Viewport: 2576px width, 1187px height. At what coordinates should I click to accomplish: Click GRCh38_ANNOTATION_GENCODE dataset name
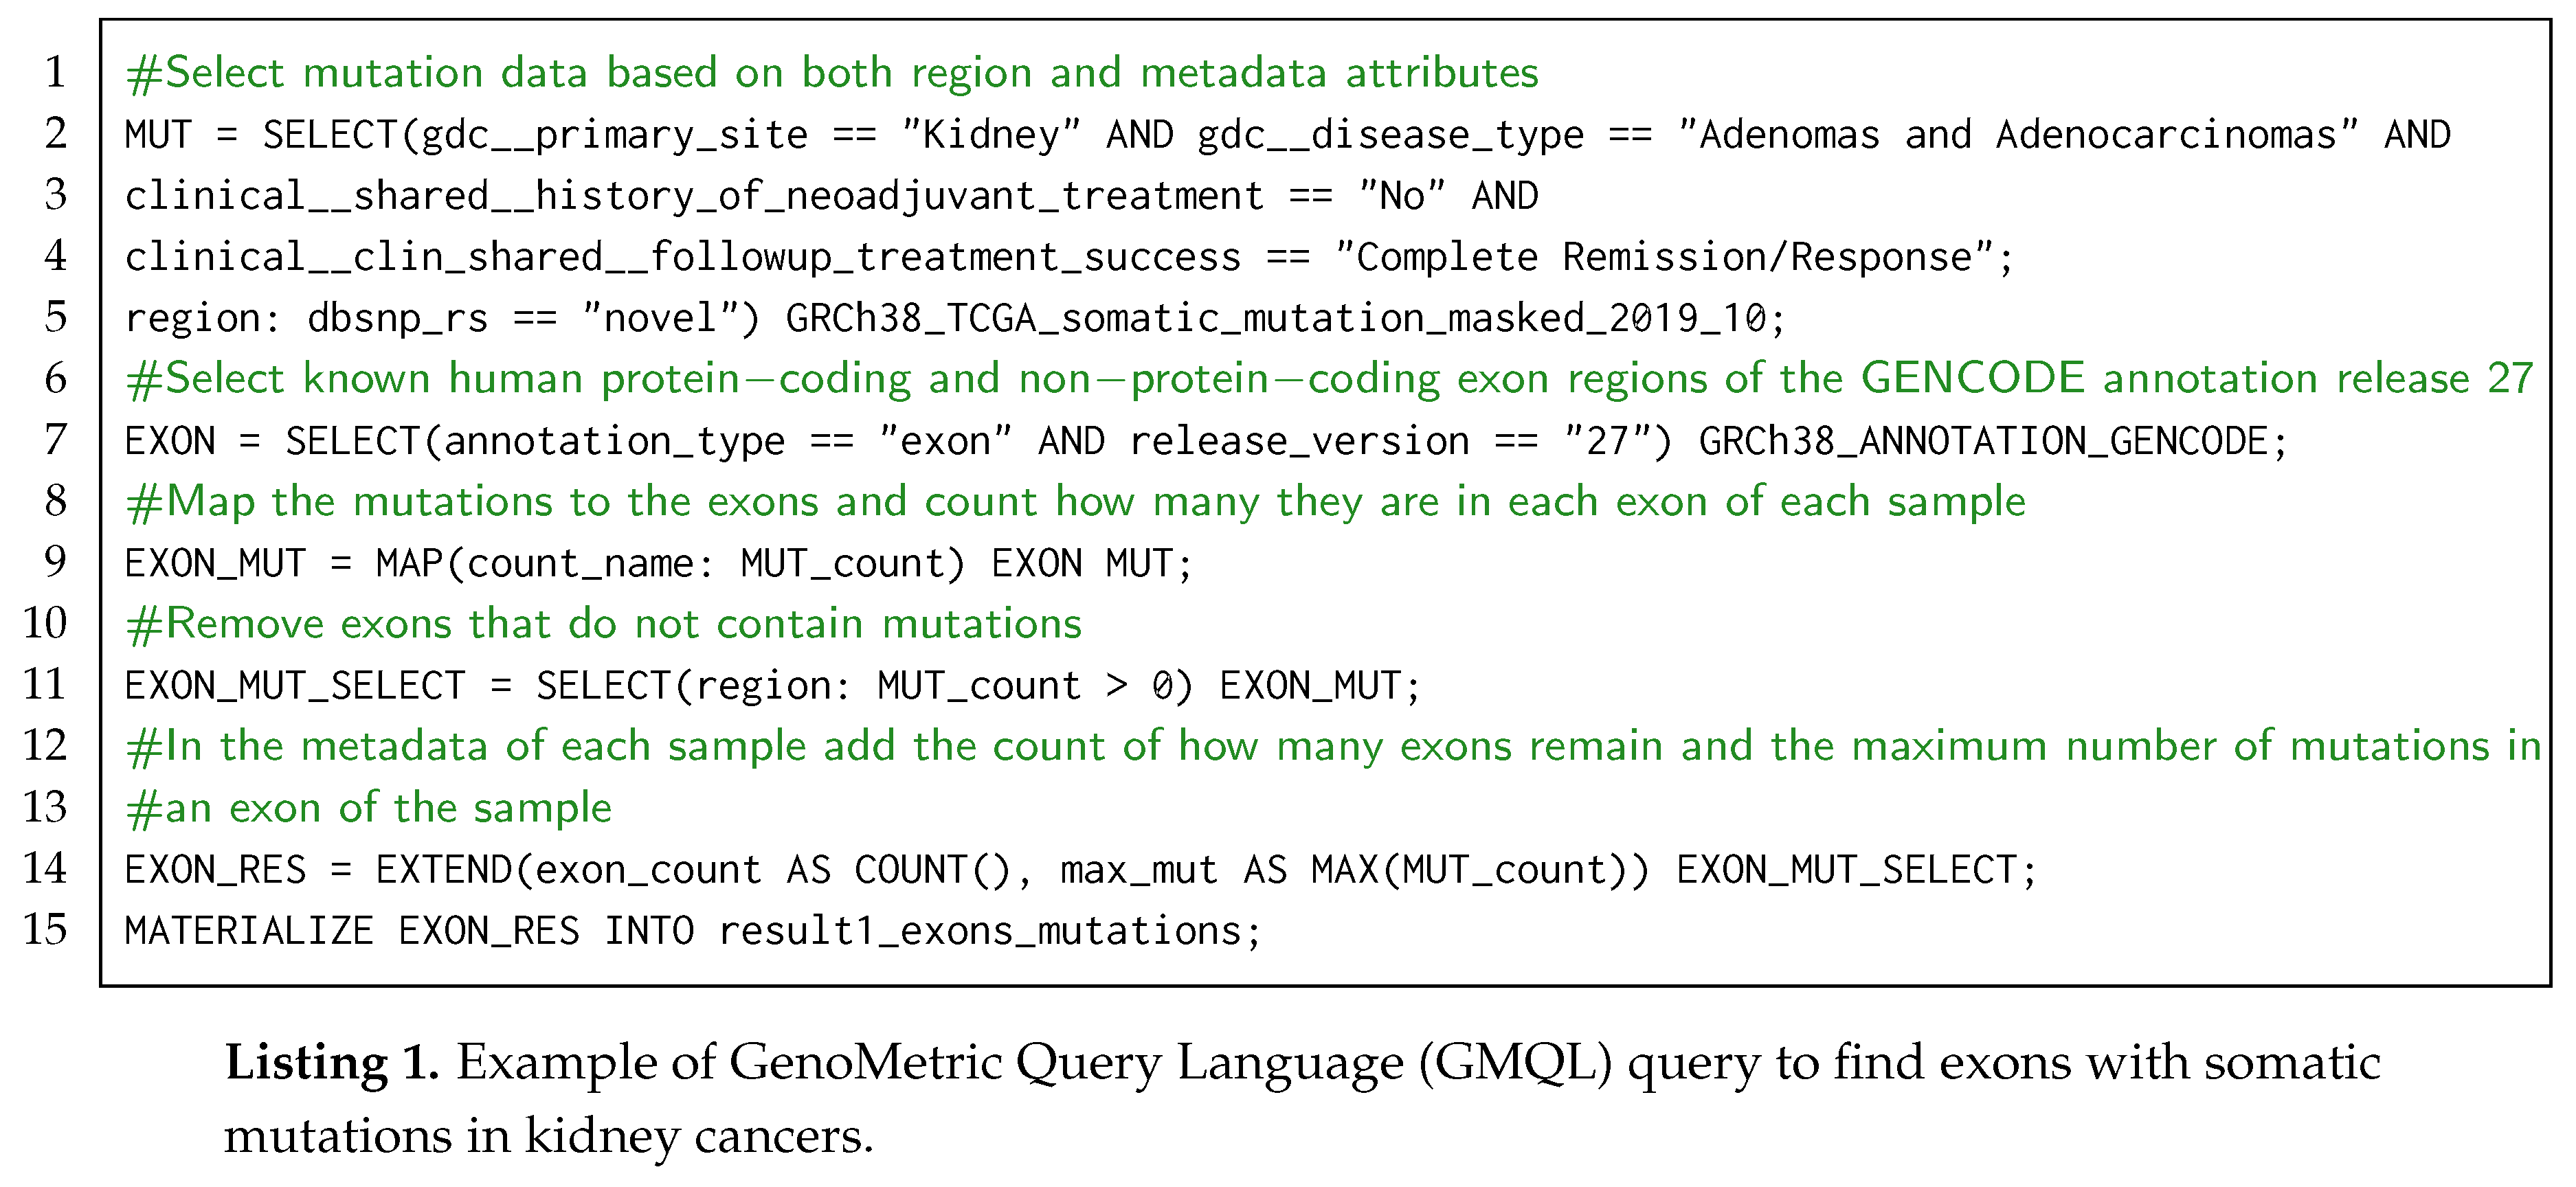click(x=1982, y=441)
